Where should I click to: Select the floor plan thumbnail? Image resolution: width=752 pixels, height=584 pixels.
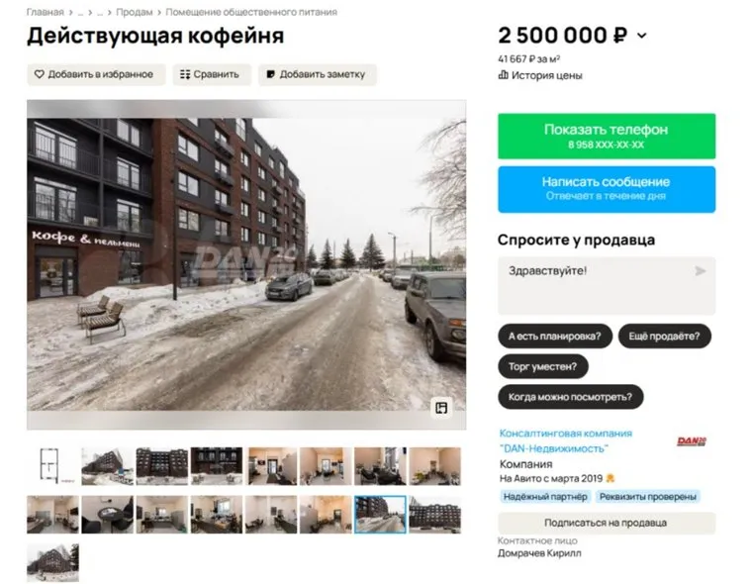(x=52, y=466)
